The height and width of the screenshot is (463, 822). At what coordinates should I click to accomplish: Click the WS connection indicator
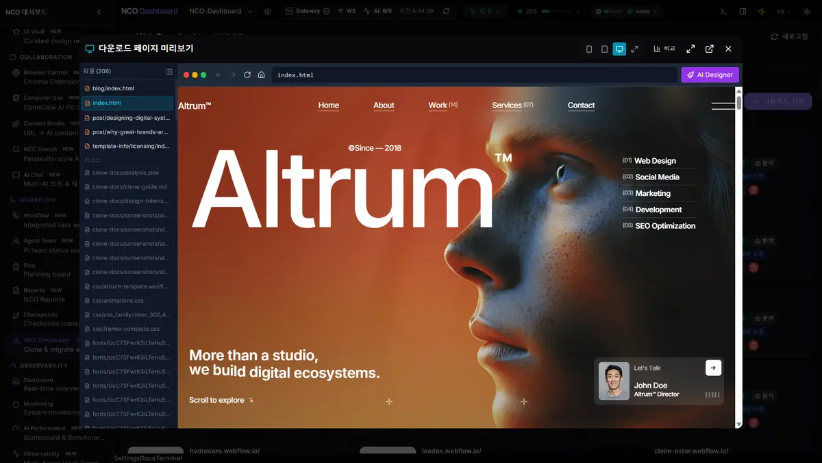click(347, 11)
